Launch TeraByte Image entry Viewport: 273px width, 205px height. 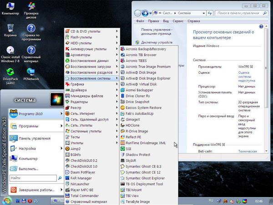(x=149, y=202)
